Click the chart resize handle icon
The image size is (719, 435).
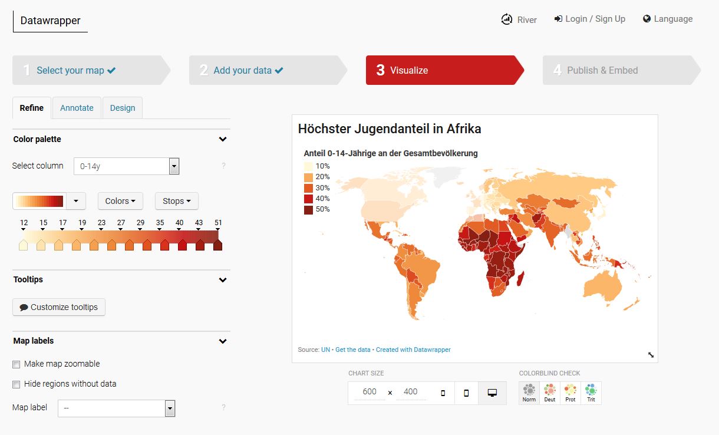coord(651,355)
